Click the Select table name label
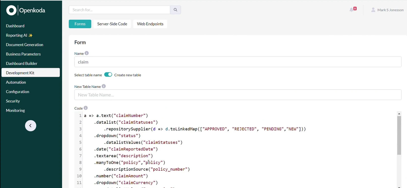 pyautogui.click(x=88, y=75)
